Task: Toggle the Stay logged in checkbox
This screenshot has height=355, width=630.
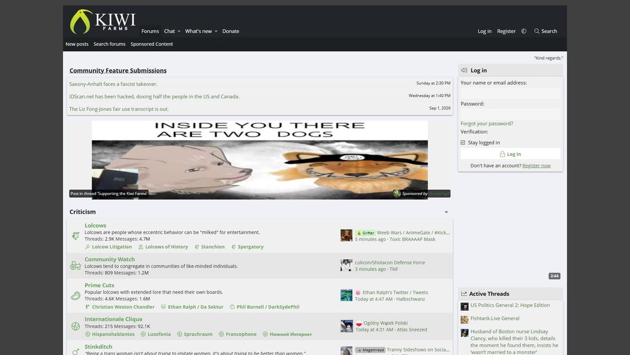Action: (x=463, y=142)
